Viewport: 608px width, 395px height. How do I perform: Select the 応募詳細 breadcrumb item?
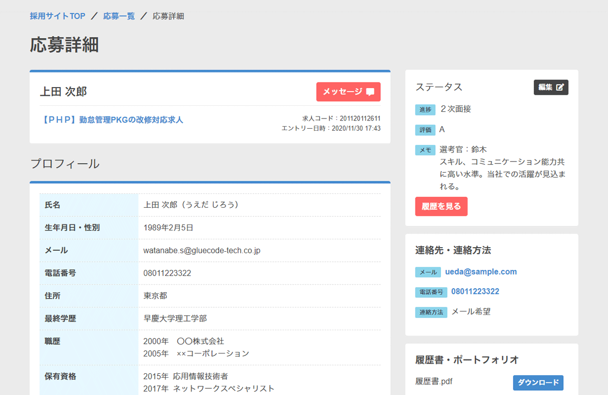click(x=168, y=16)
